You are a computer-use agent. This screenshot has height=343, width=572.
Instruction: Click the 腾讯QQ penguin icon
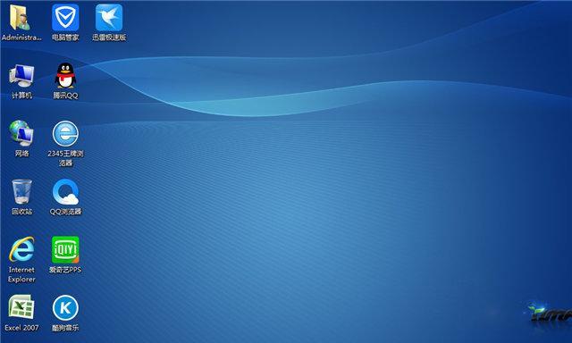pyautogui.click(x=65, y=75)
